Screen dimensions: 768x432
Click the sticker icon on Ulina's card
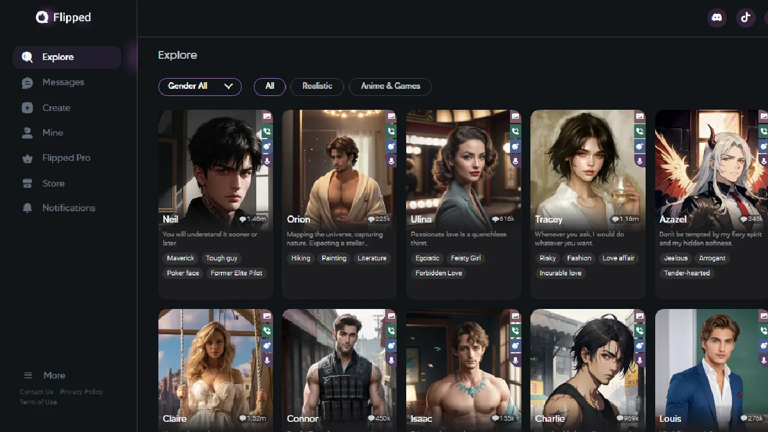click(515, 146)
